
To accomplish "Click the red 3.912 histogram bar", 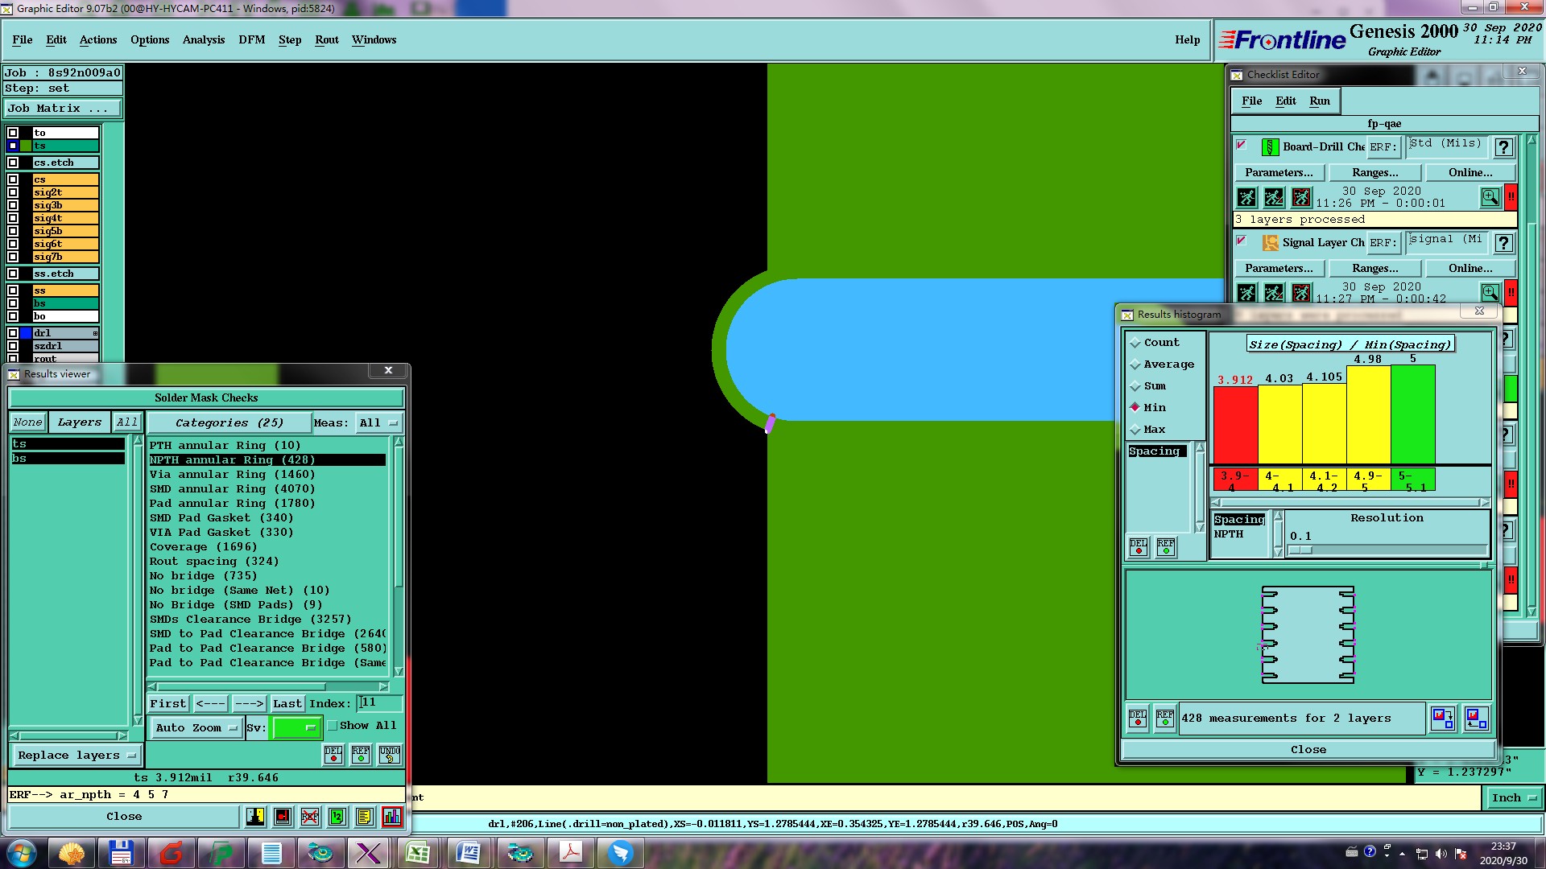I will pos(1234,425).
